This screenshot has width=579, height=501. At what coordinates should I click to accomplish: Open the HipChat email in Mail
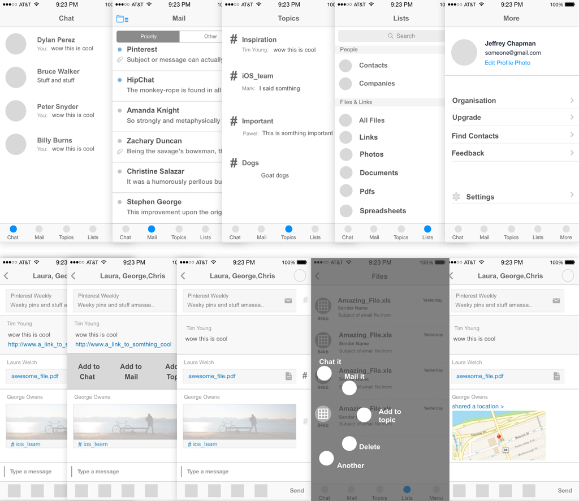click(167, 85)
